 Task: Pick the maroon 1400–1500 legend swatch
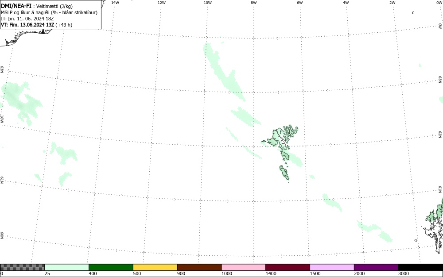(288, 267)
